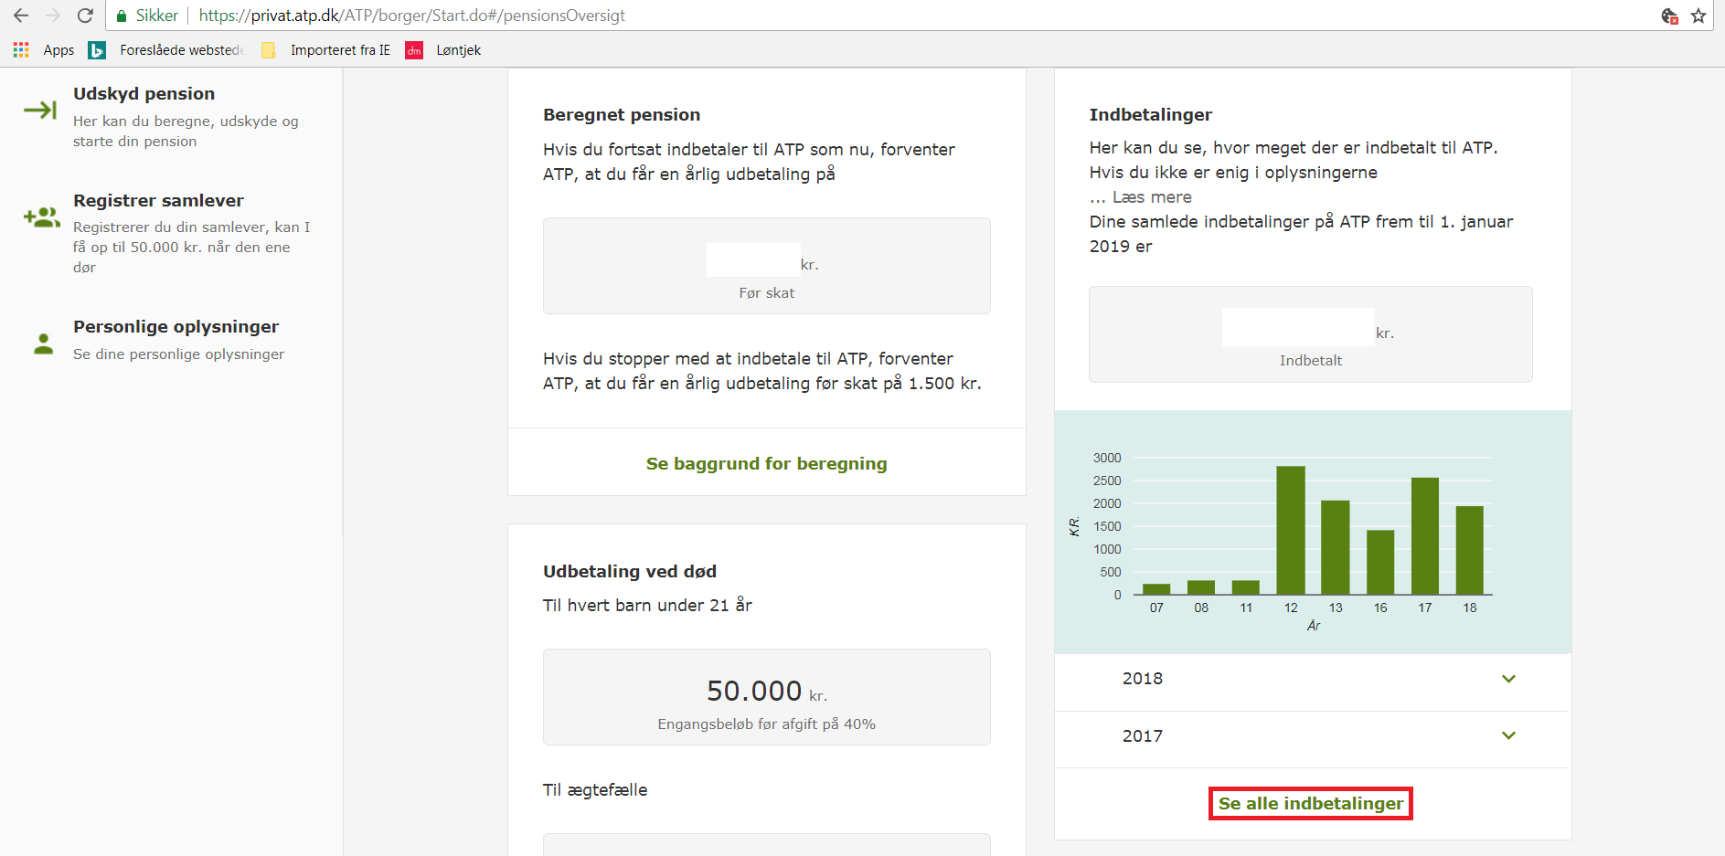Image resolution: width=1725 pixels, height=856 pixels.
Task: Click the year 12 bar in chart
Action: [x=1290, y=530]
